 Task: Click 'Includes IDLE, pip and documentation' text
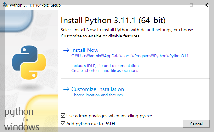point(105,66)
